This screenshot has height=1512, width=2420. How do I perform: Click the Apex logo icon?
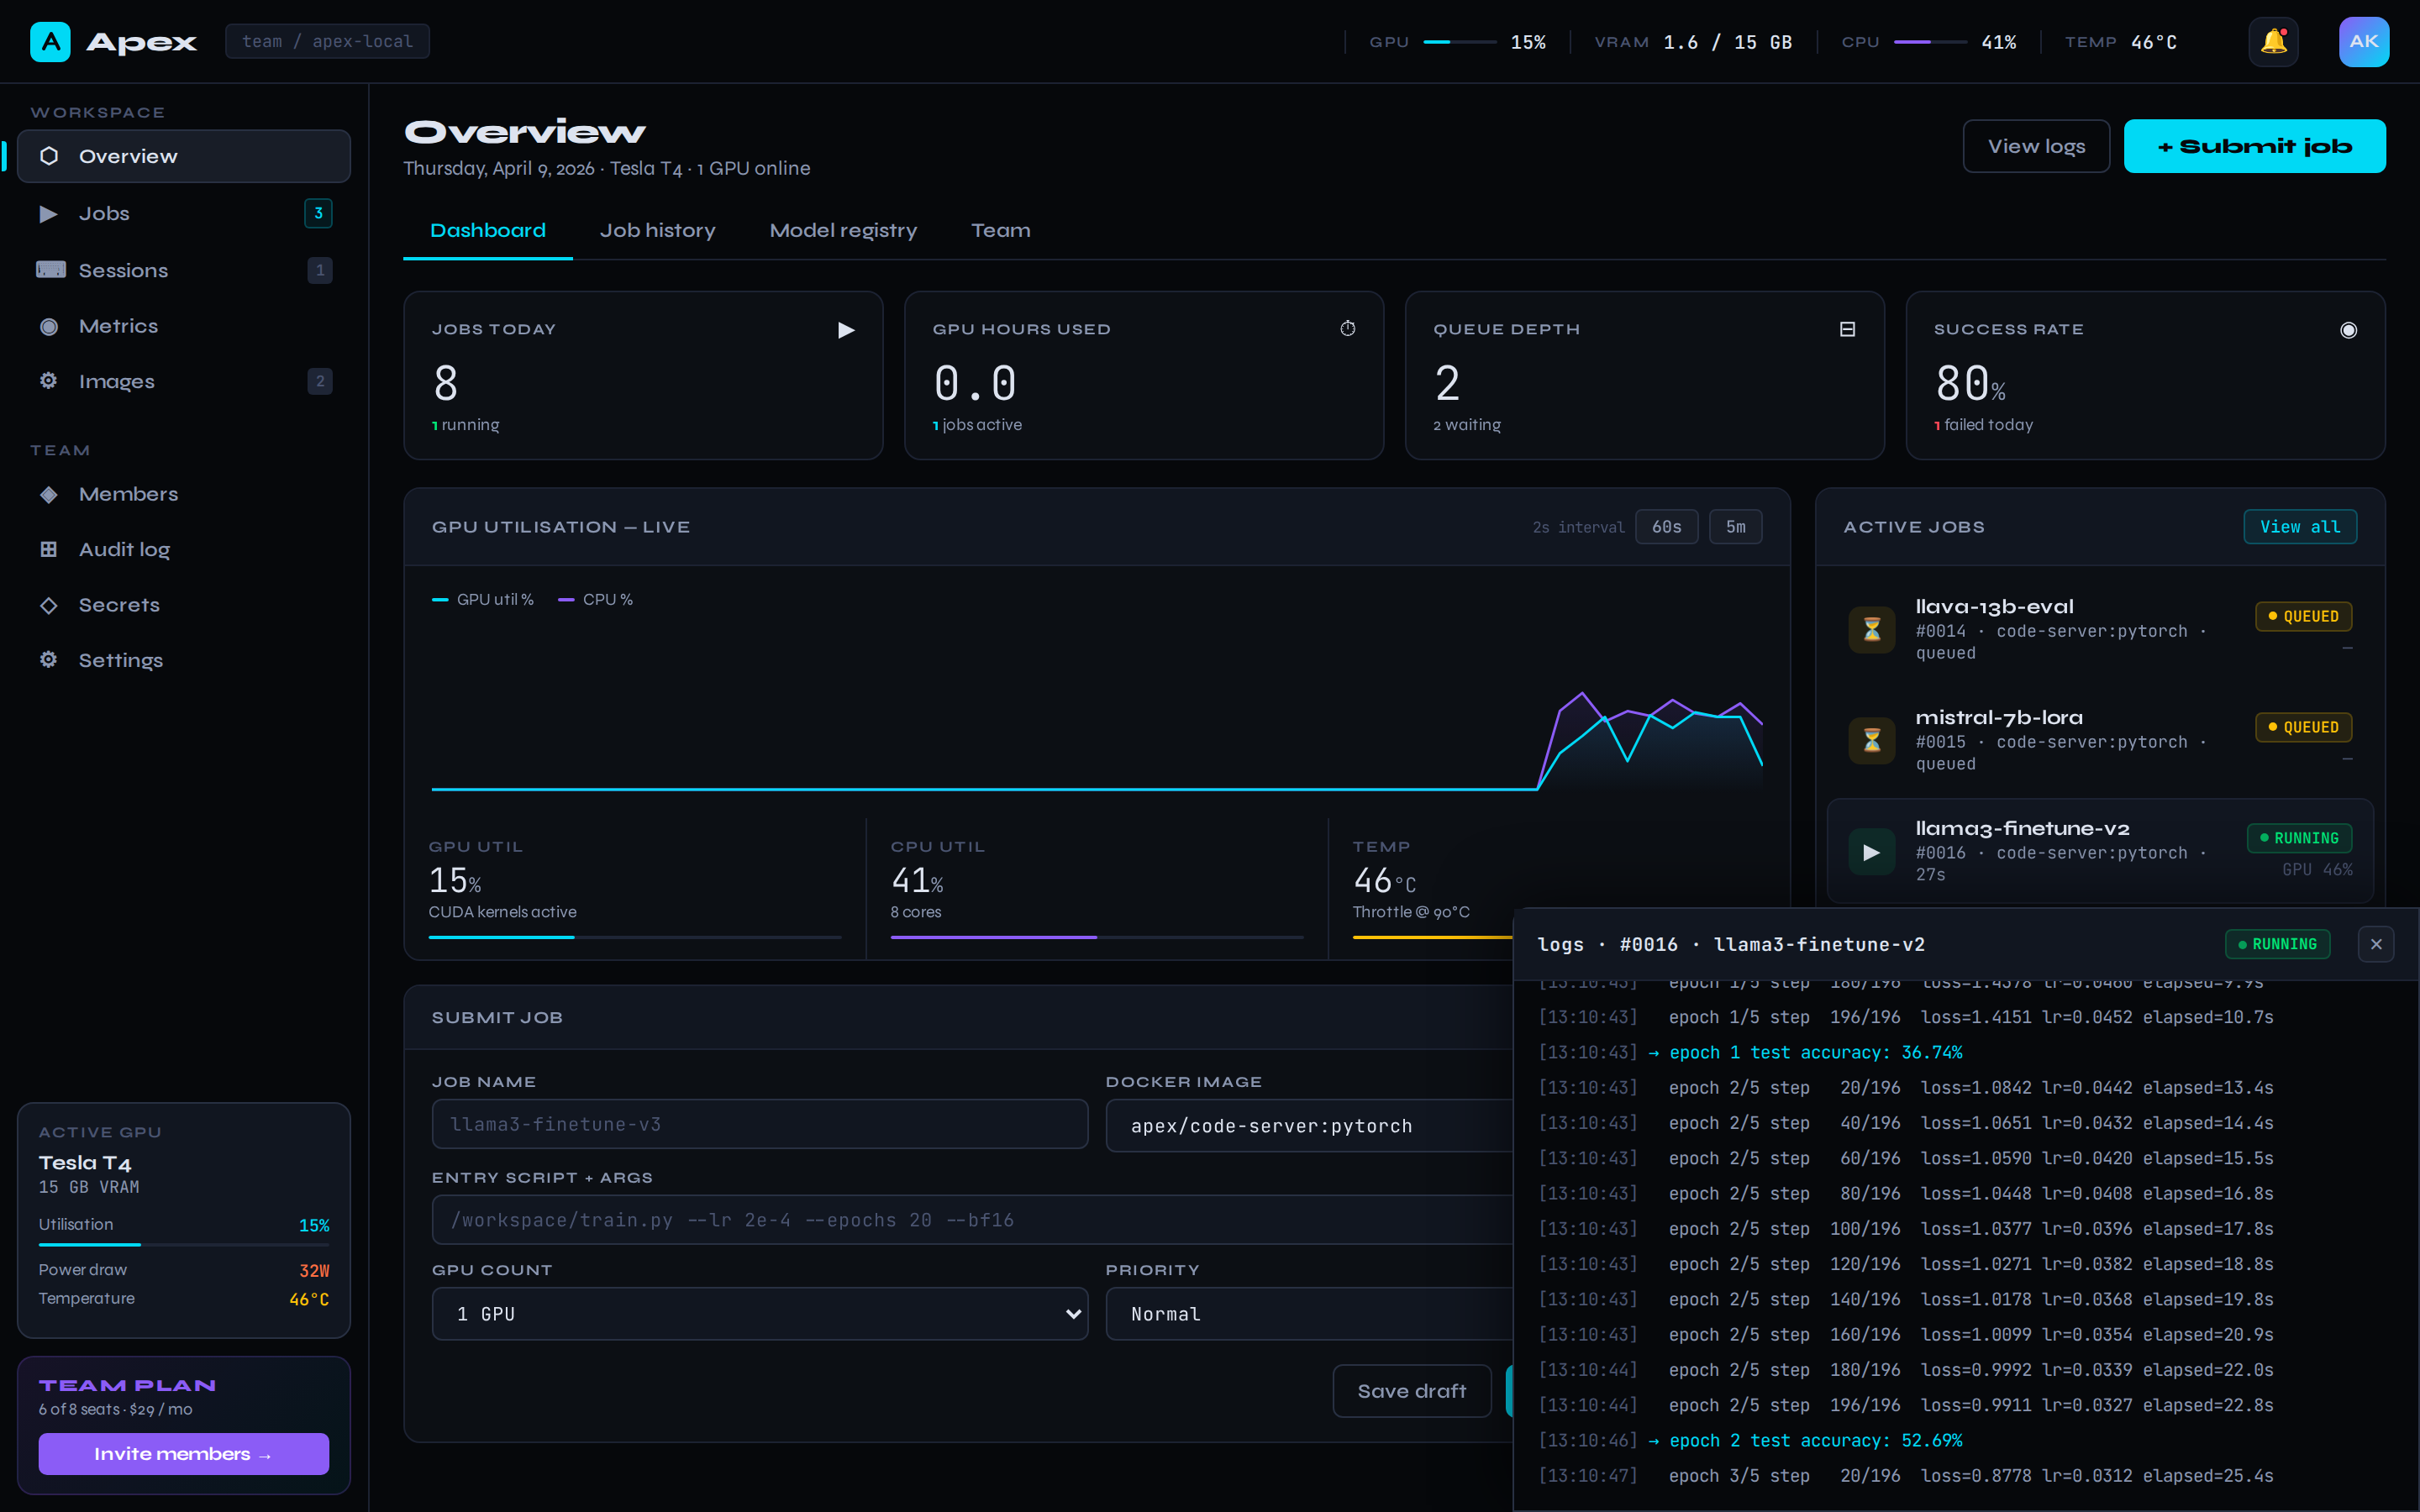(x=50, y=41)
